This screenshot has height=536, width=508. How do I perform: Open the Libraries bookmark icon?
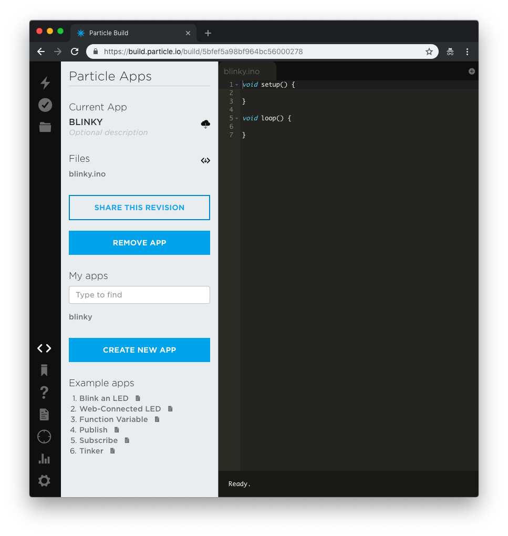[44, 370]
